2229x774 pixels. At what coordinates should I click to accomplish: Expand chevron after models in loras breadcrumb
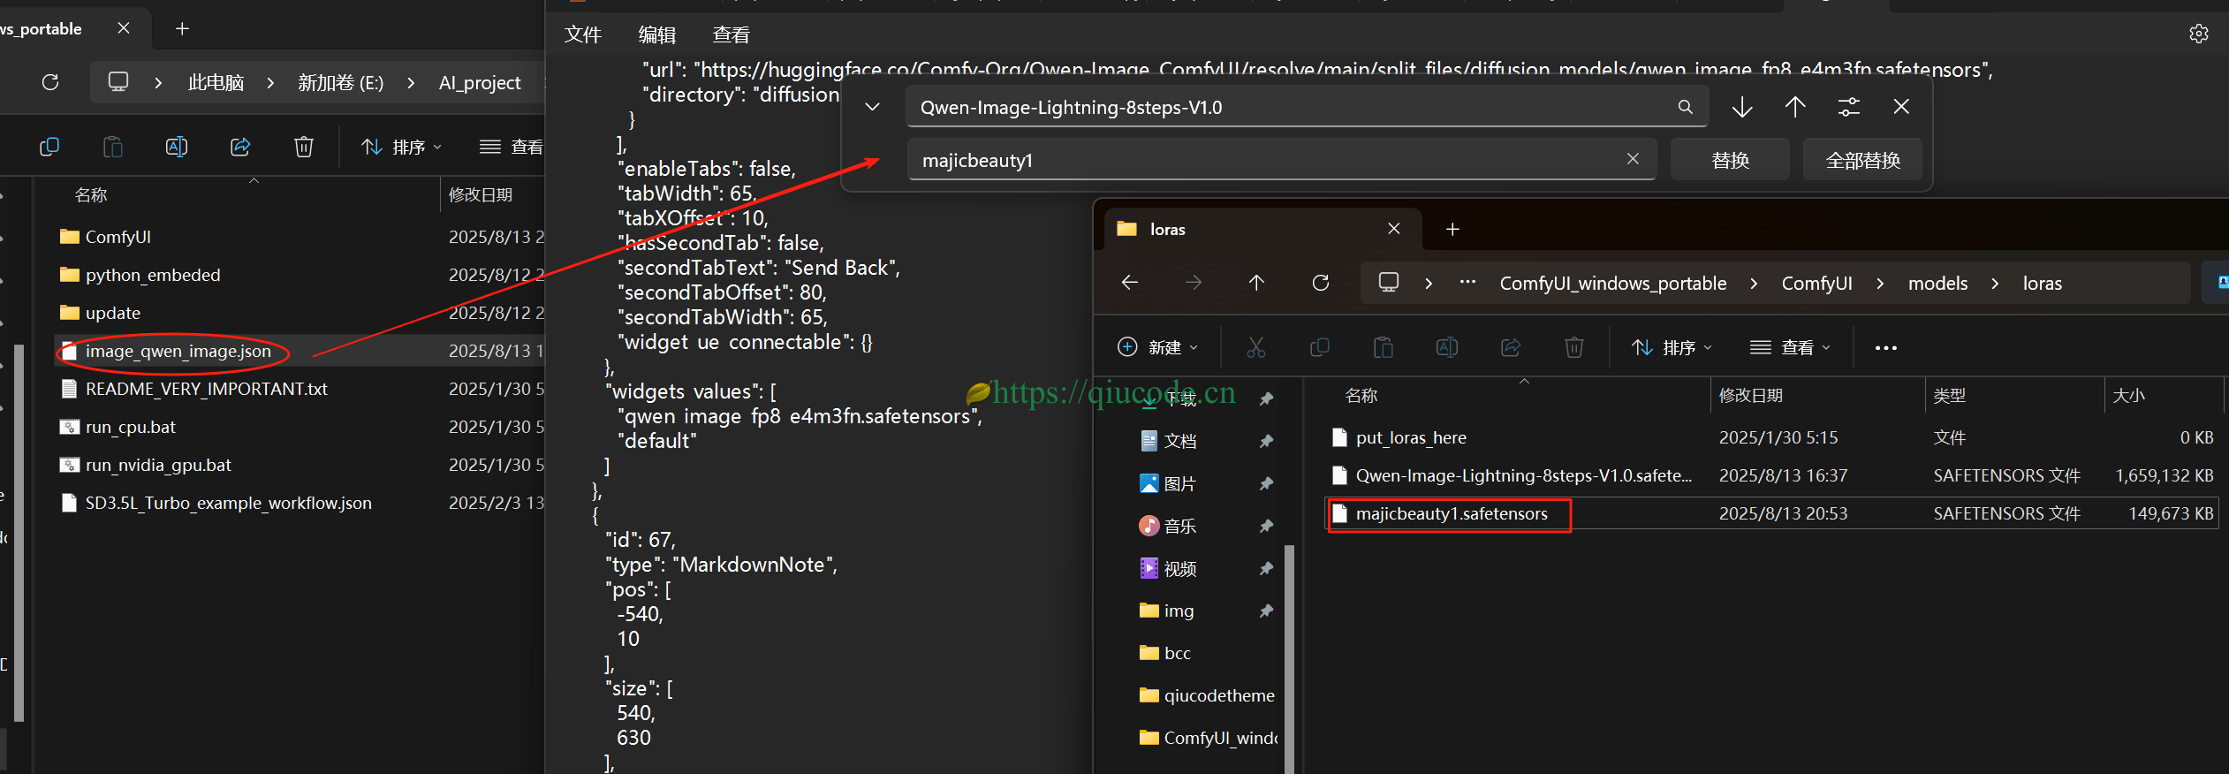[1995, 284]
